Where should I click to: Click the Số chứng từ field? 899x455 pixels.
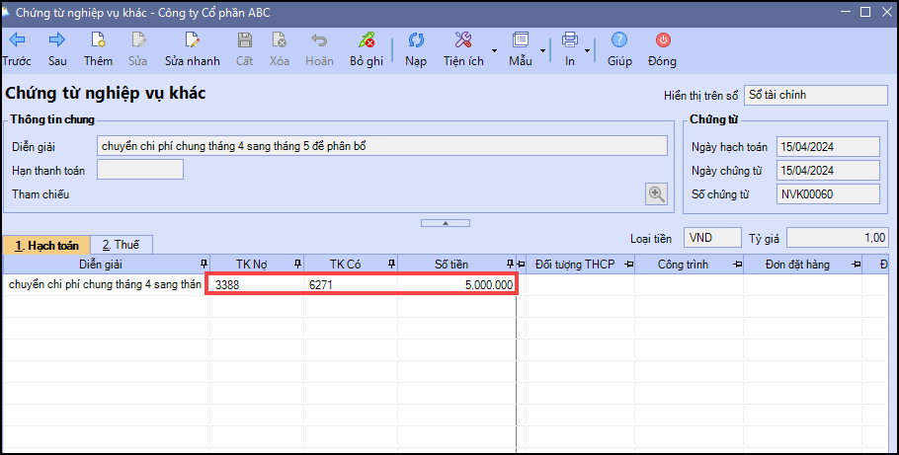coord(828,193)
